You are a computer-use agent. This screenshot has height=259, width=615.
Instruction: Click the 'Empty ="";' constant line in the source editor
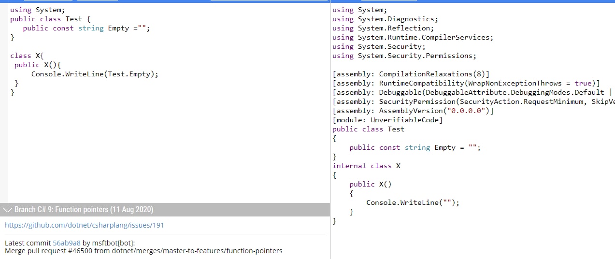(x=87, y=28)
